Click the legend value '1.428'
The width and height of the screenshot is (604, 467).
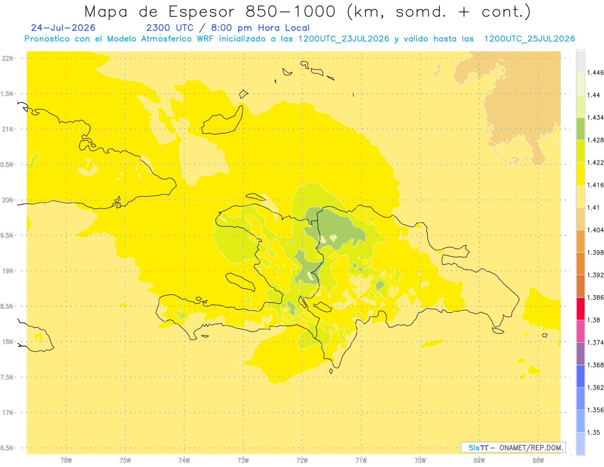[x=595, y=140]
